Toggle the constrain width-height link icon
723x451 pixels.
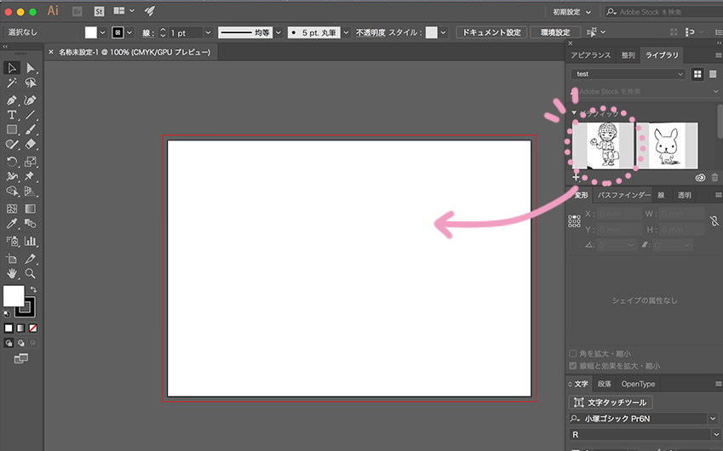(714, 220)
